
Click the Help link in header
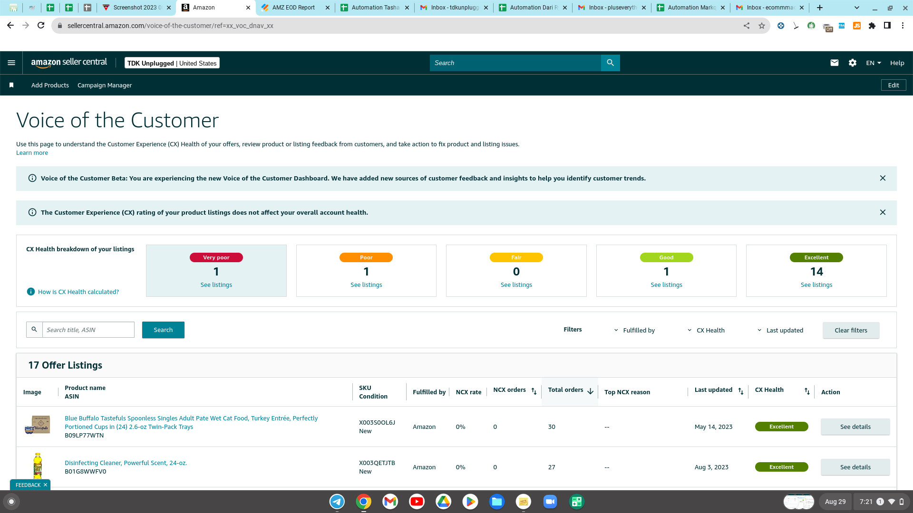click(897, 63)
